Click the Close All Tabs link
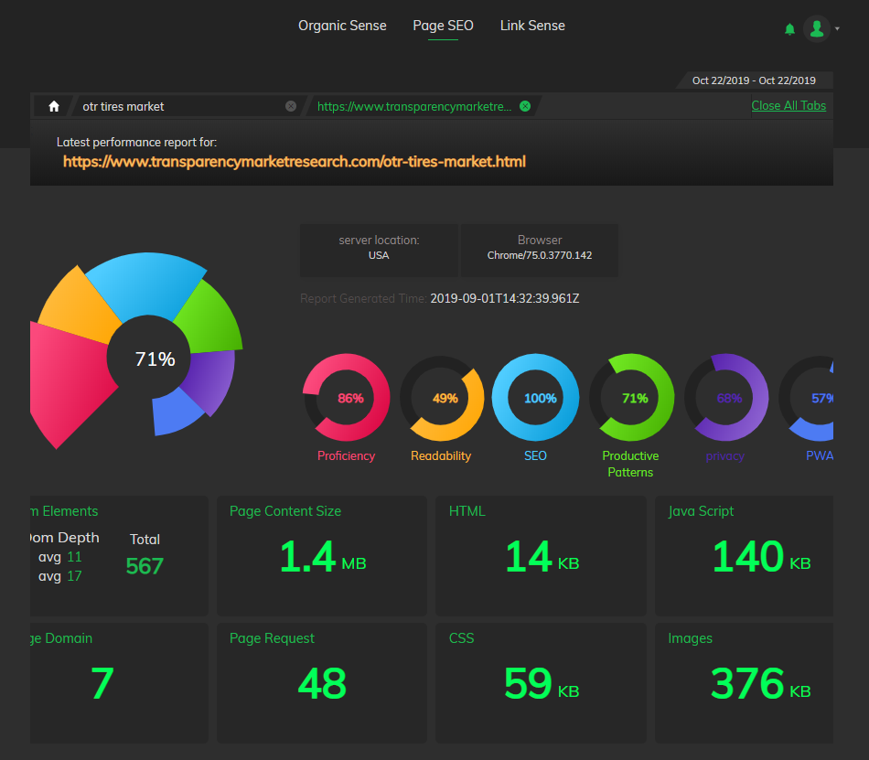This screenshot has width=869, height=760. [x=789, y=106]
